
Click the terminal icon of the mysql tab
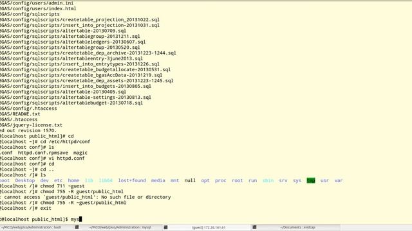(77, 227)
